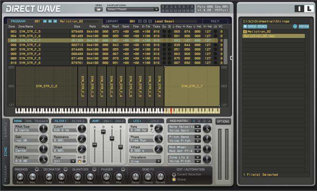317x191 pixels.
Task: Click the Quantizer Bits knob
Action: click(78, 176)
